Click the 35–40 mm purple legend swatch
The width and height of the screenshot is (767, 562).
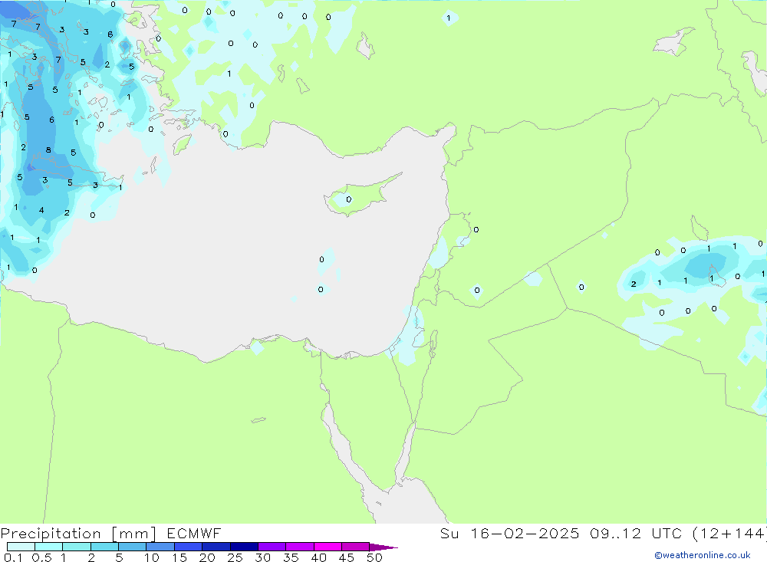(x=299, y=547)
